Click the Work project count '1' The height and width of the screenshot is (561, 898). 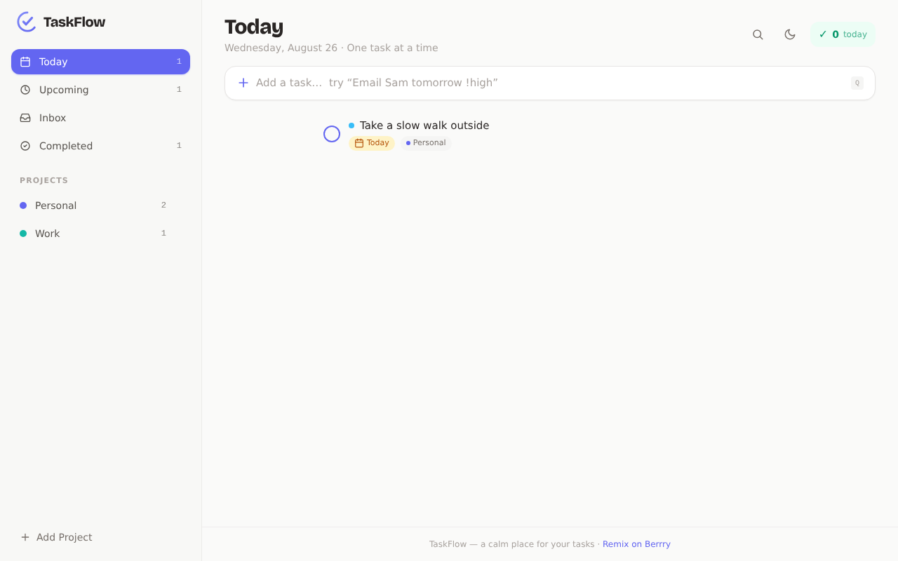(x=163, y=234)
